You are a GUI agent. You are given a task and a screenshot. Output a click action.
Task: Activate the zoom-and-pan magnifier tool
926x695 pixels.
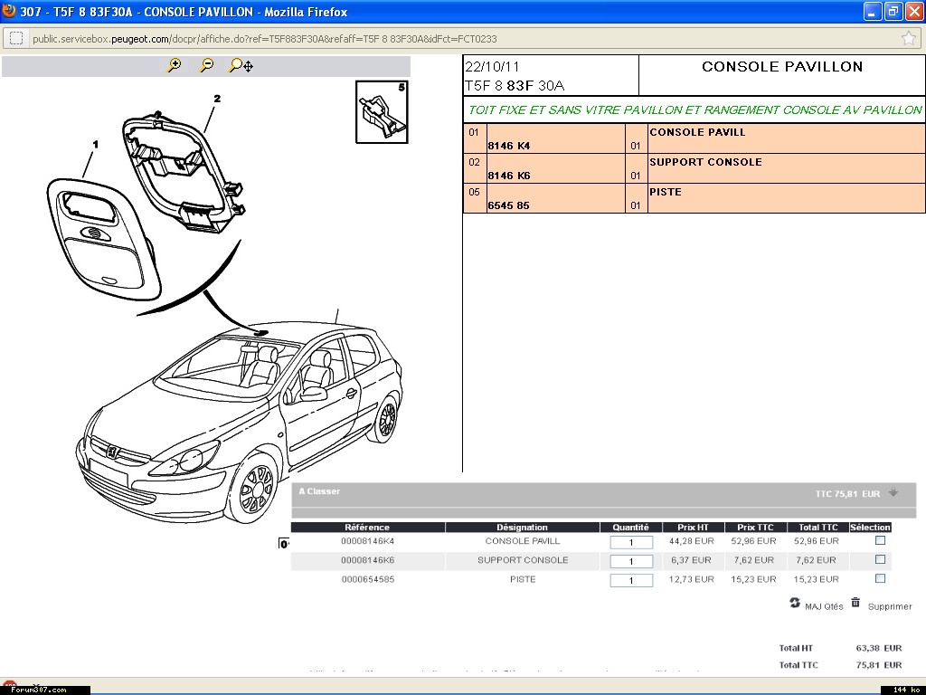tap(241, 65)
